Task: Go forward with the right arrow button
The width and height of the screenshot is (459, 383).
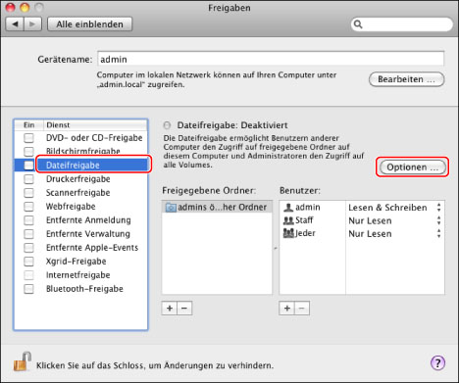Action: (x=32, y=24)
